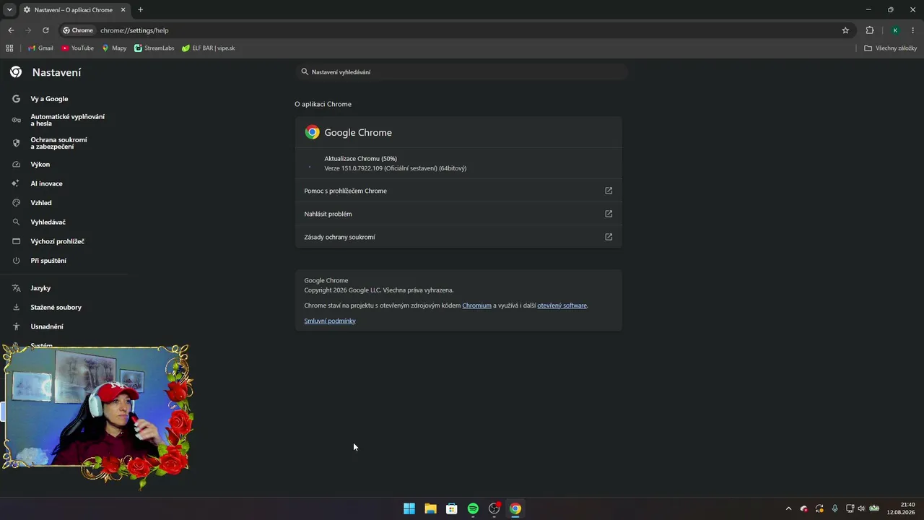The width and height of the screenshot is (924, 520).
Task: Open the YouTube bookmark
Action: tap(77, 48)
